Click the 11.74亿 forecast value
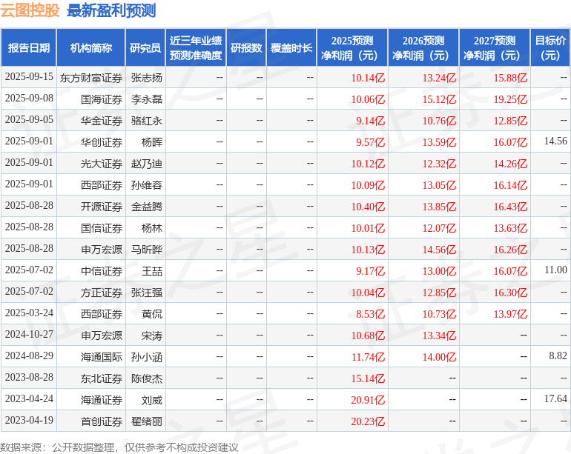Image resolution: width=571 pixels, height=454 pixels. [368, 357]
